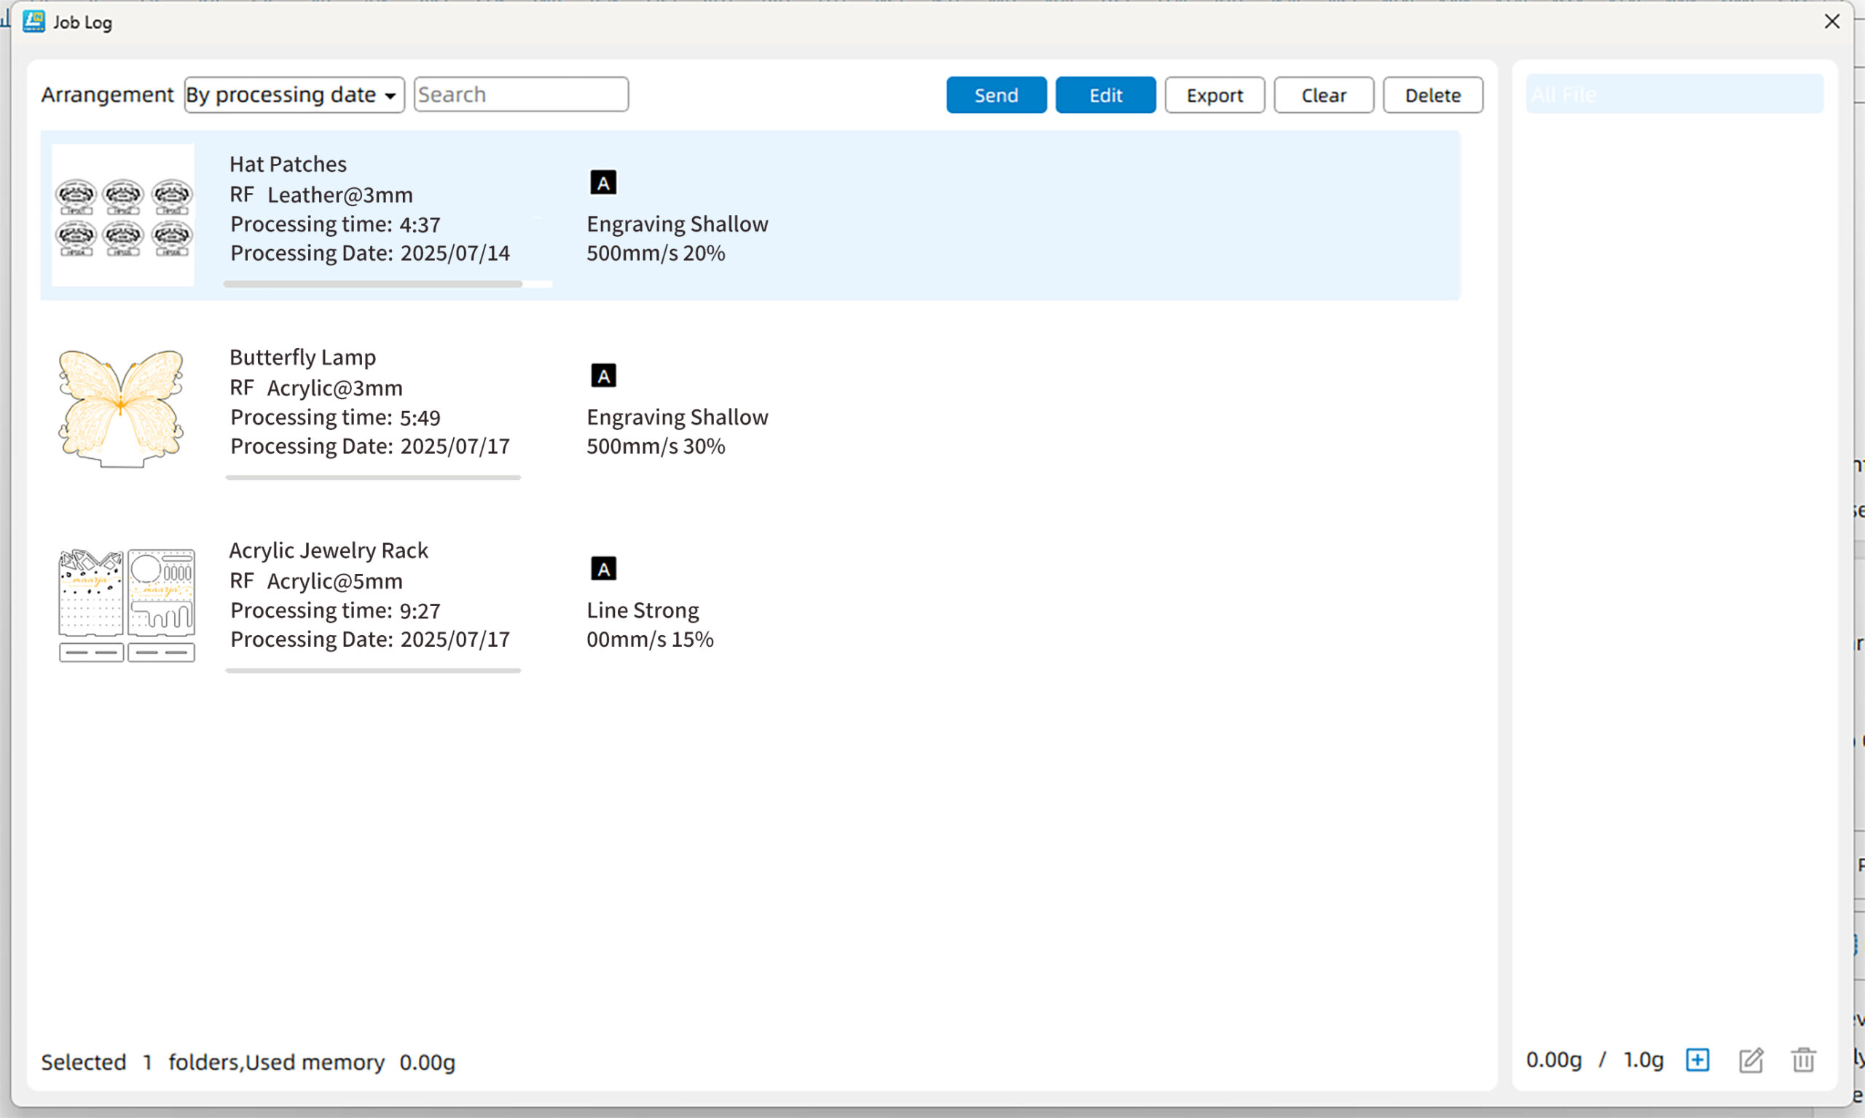Click the Acrylic Jewelry Rack layer A icon

pyautogui.click(x=602, y=569)
